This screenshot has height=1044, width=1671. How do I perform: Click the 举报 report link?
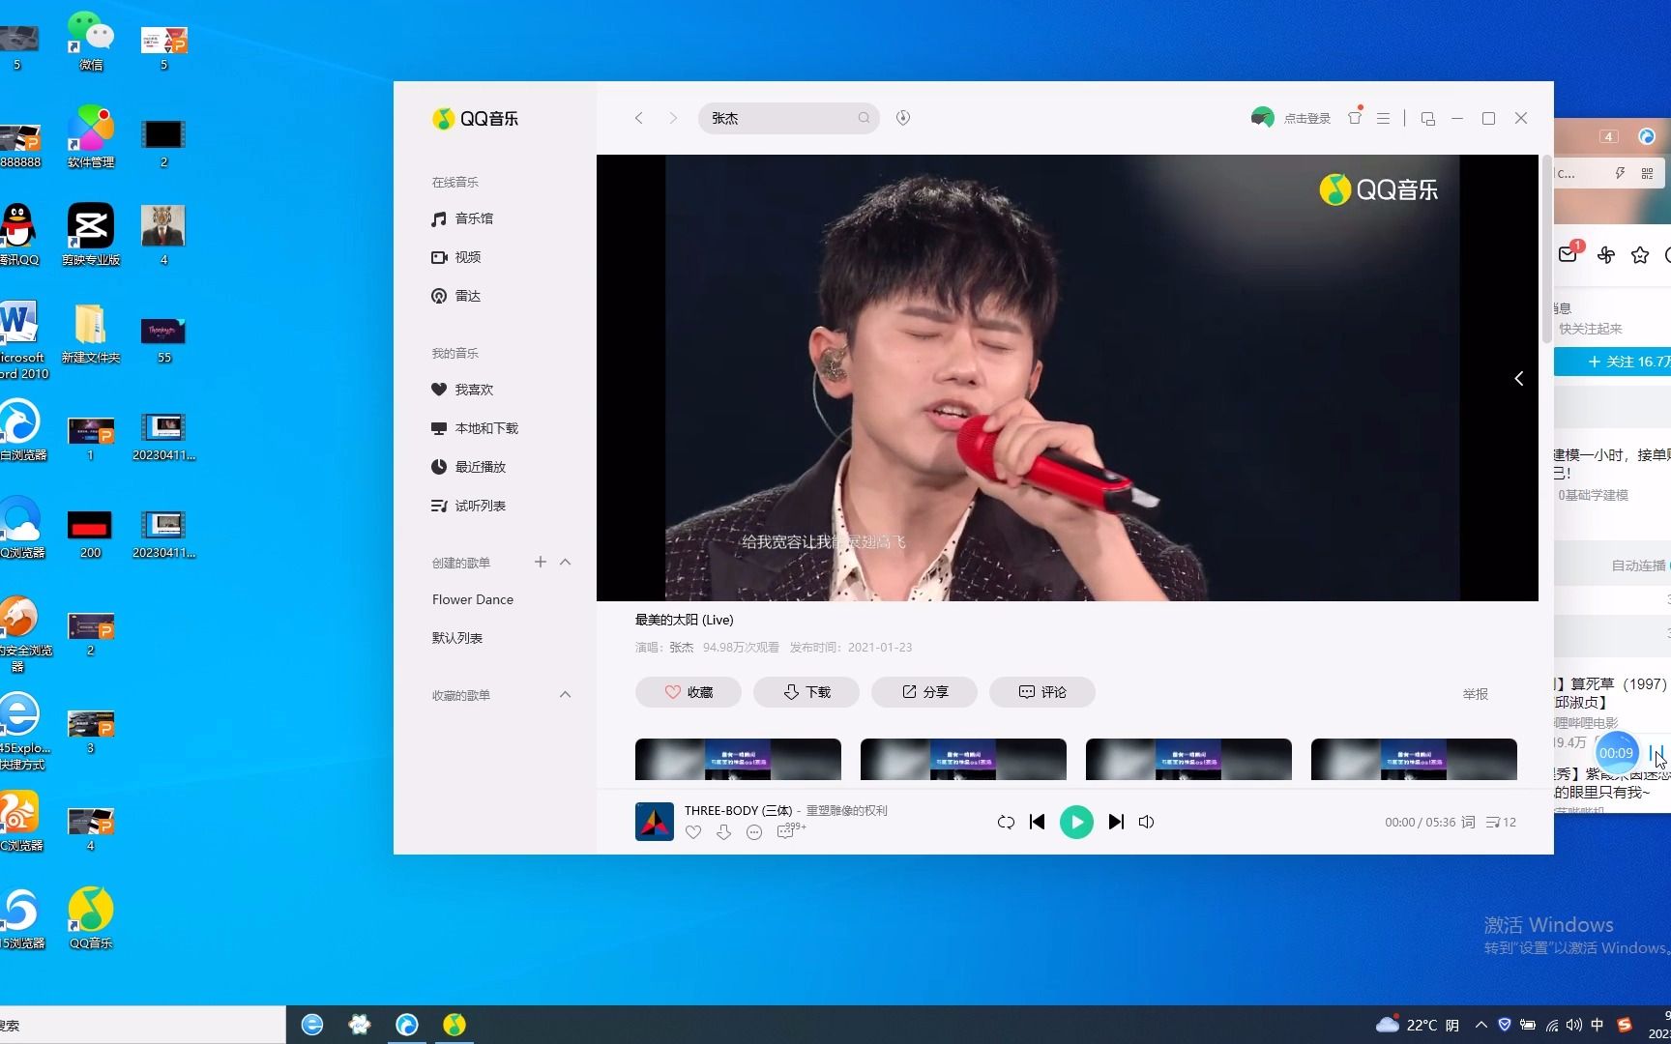coord(1476,694)
